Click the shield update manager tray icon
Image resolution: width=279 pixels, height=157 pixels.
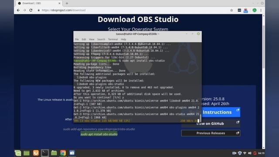[x=240, y=153]
